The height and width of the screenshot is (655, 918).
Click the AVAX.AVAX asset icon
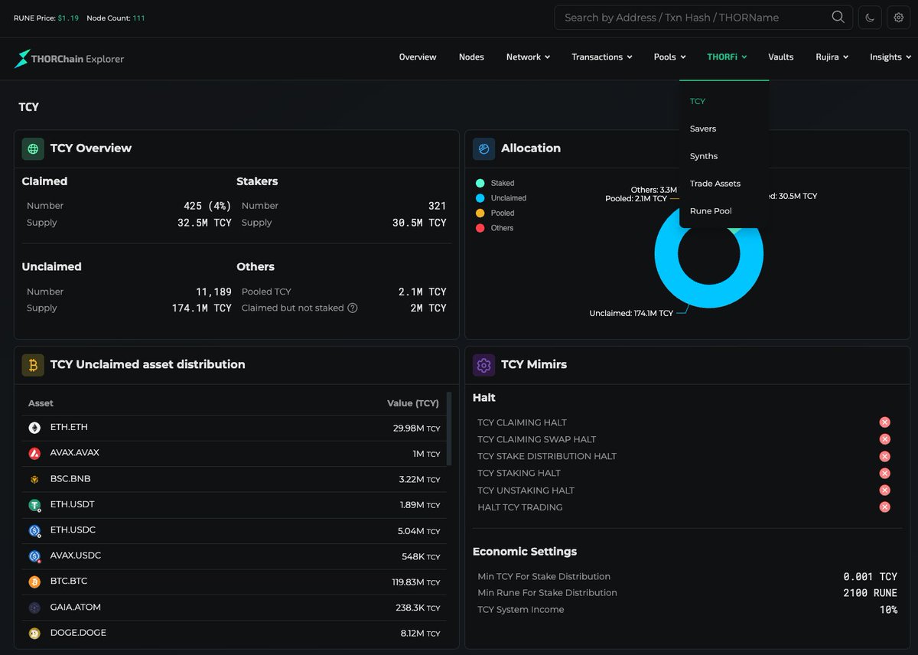(34, 453)
